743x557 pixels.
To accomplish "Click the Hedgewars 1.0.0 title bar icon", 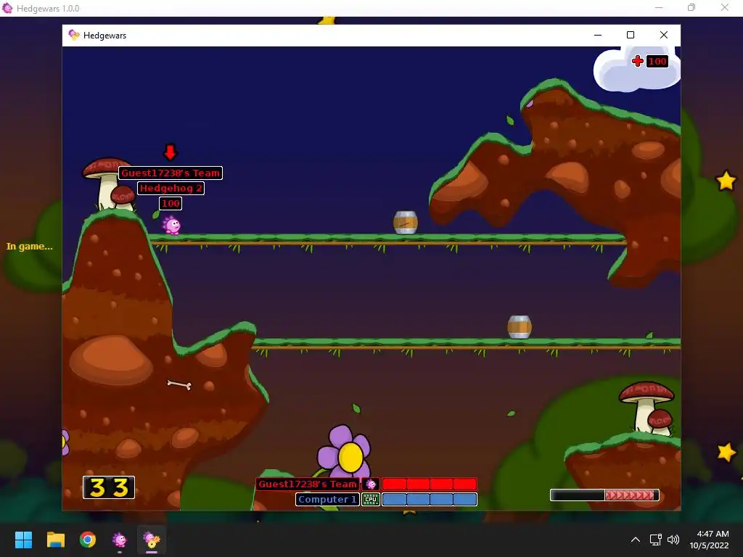I will (7, 8).
